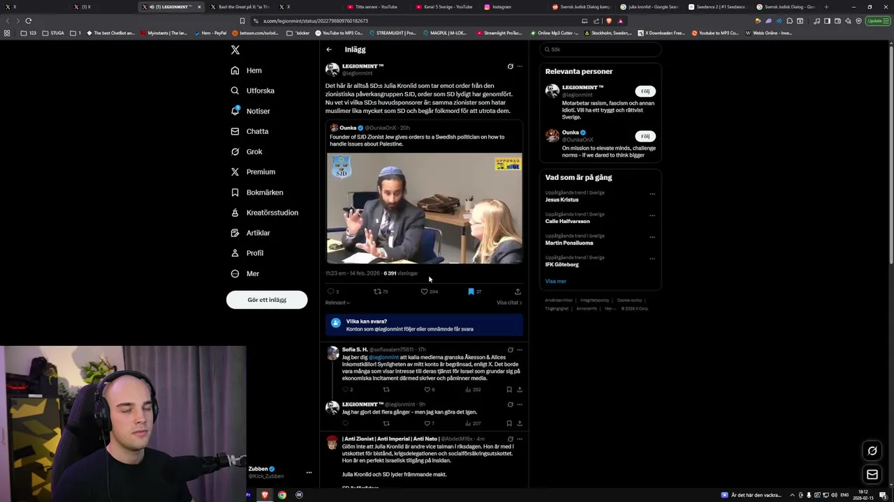Open Notiser in sidebar

[x=250, y=111]
